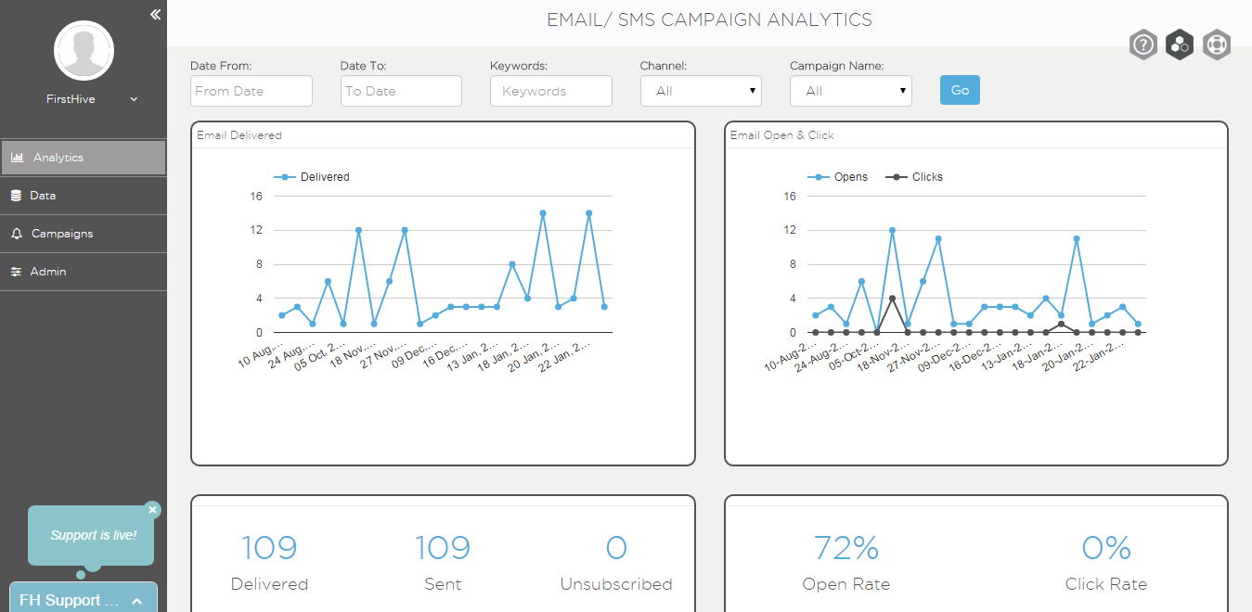Image resolution: width=1252 pixels, height=612 pixels.
Task: Collapse the sidebar with double-chevron icon
Action: tap(155, 14)
